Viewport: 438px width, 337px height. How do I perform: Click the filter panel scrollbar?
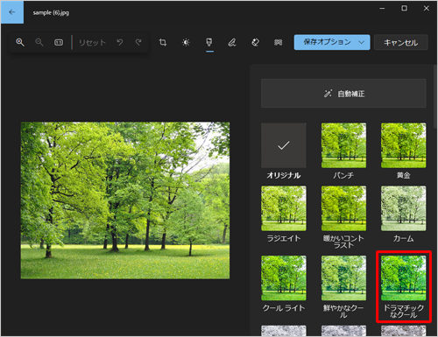coord(435,96)
